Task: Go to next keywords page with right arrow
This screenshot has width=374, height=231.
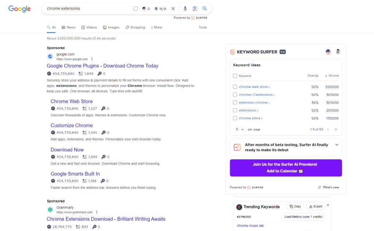Action: point(336,129)
